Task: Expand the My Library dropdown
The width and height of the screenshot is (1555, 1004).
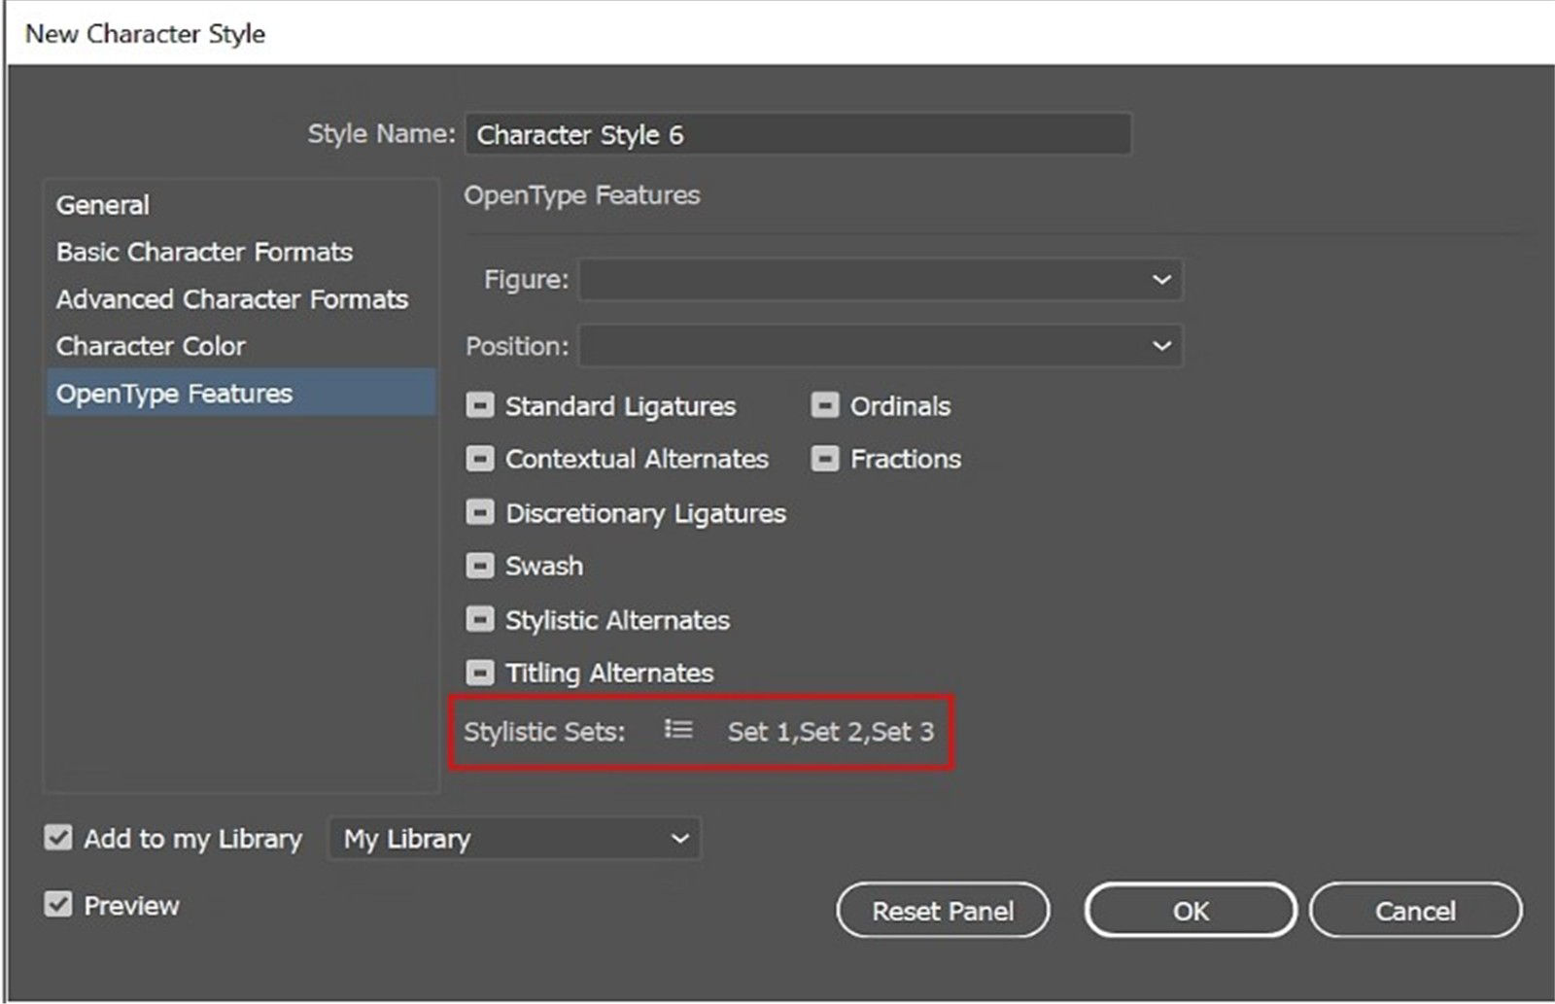Action: 514,838
